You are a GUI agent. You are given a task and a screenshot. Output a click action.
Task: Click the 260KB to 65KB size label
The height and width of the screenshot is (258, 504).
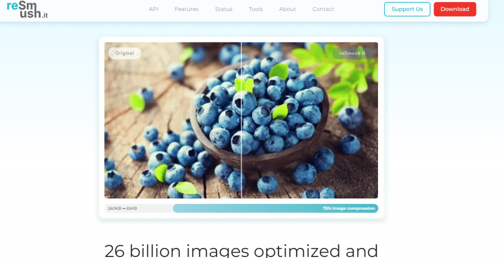[122, 208]
